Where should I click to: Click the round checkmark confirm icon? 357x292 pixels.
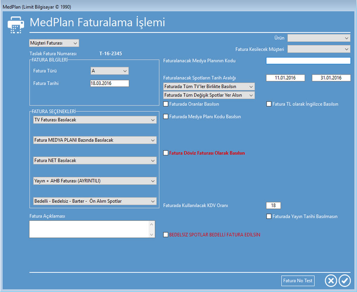(345, 281)
